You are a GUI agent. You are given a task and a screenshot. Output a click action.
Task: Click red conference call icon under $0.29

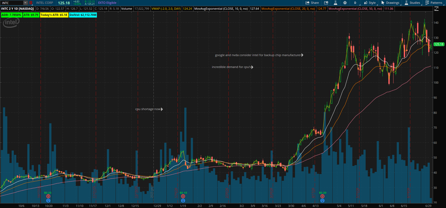coord(323,196)
